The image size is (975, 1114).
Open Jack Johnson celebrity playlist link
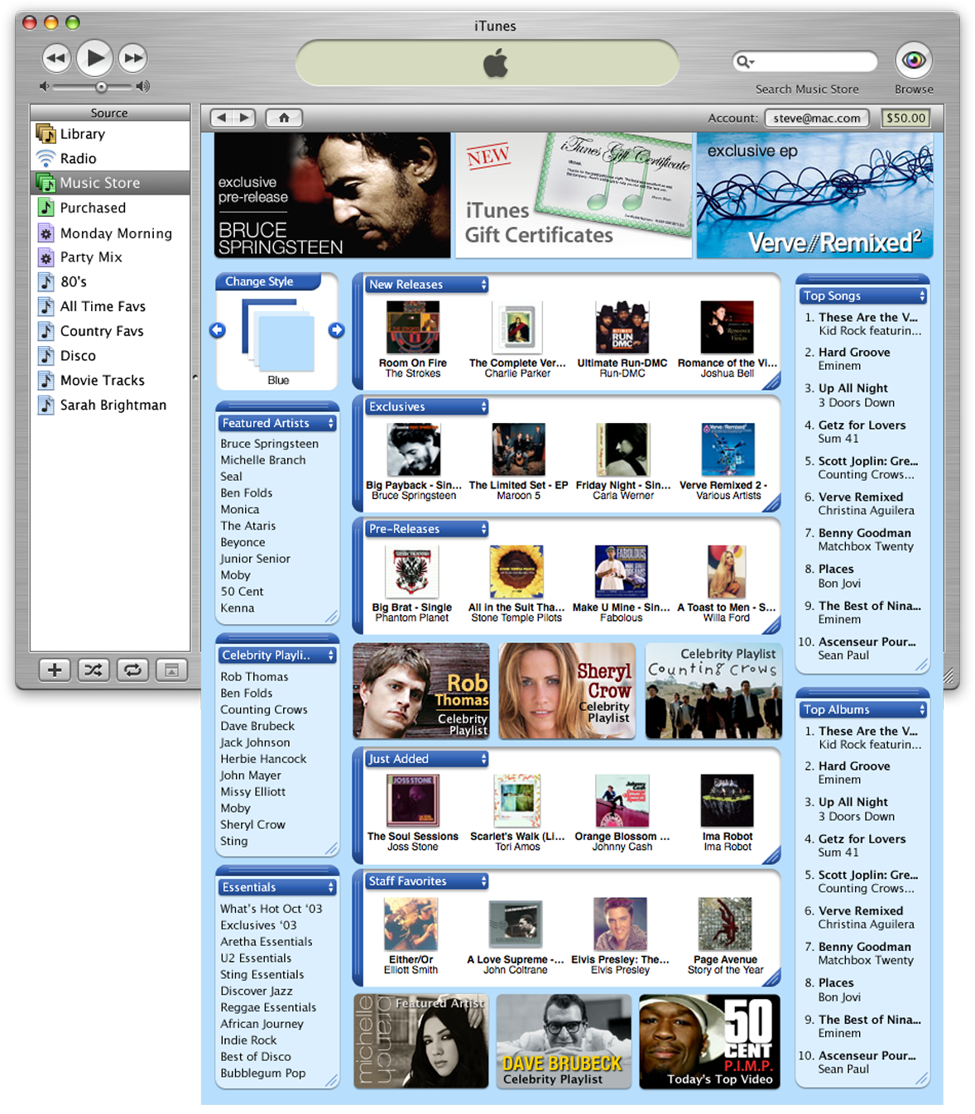[x=255, y=742]
